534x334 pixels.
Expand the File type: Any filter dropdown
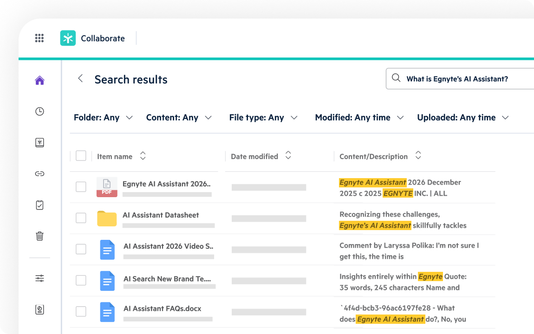[x=264, y=118]
